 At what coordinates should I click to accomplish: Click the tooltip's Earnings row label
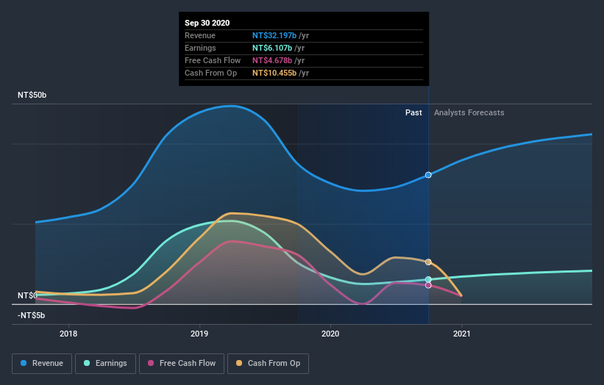click(x=200, y=48)
